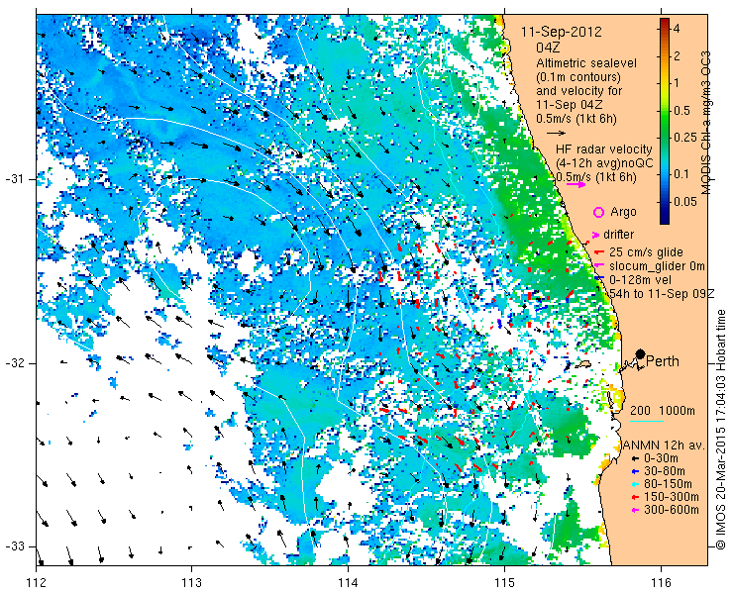
Task: Click the MODIS Chl-a colorbar title
Action: pos(705,123)
